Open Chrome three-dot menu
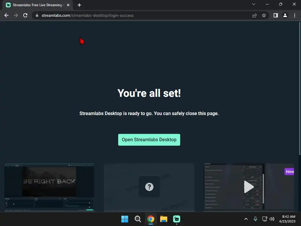301x226 pixels. pos(295,15)
